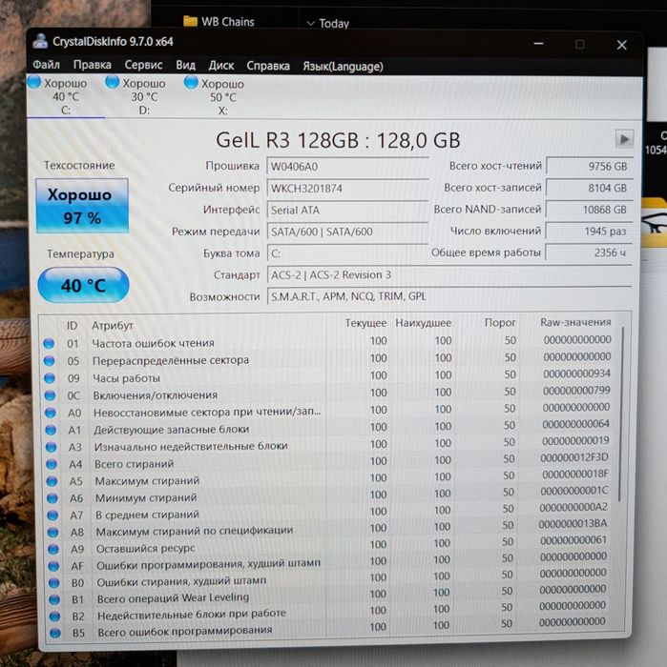Click the CrystalDiskInfo title bar app icon
The height and width of the screenshot is (667, 667).
coord(40,41)
